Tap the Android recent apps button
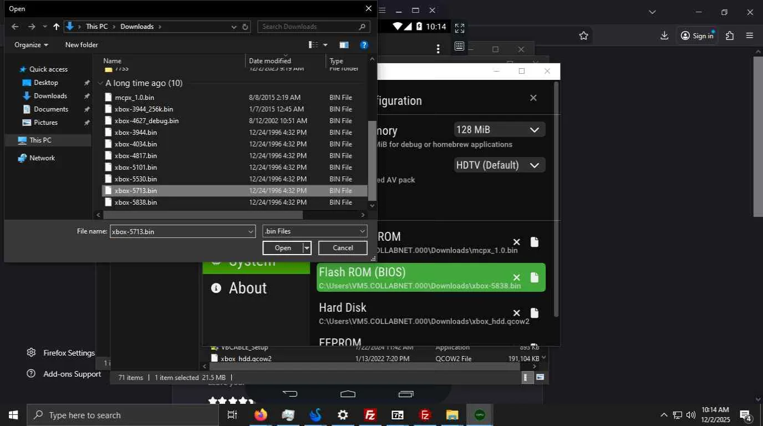Screen dimensions: 763x426 point(406,394)
